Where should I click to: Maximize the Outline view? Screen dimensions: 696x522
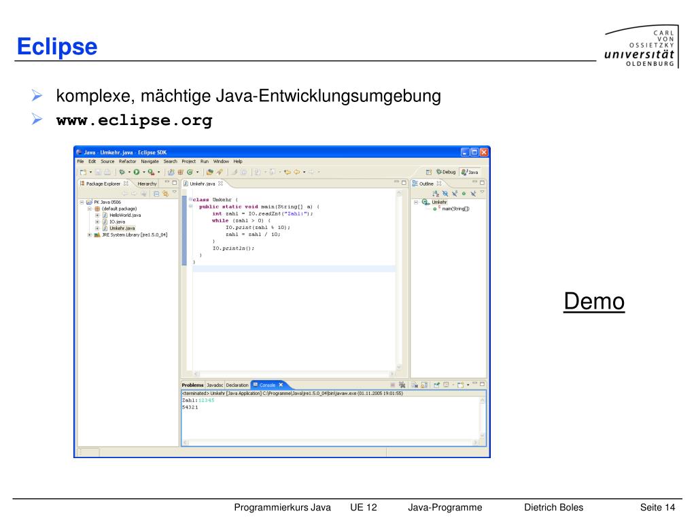(482, 182)
